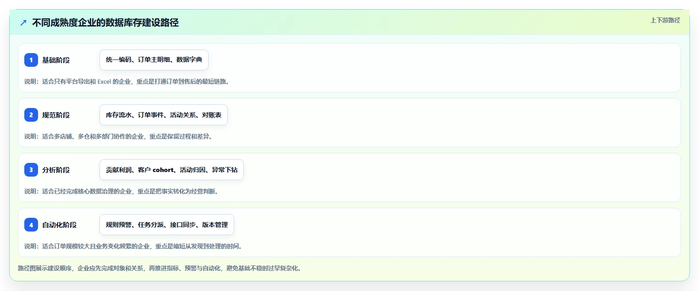Click the description mentioning Excel 的企业

pyautogui.click(x=127, y=81)
